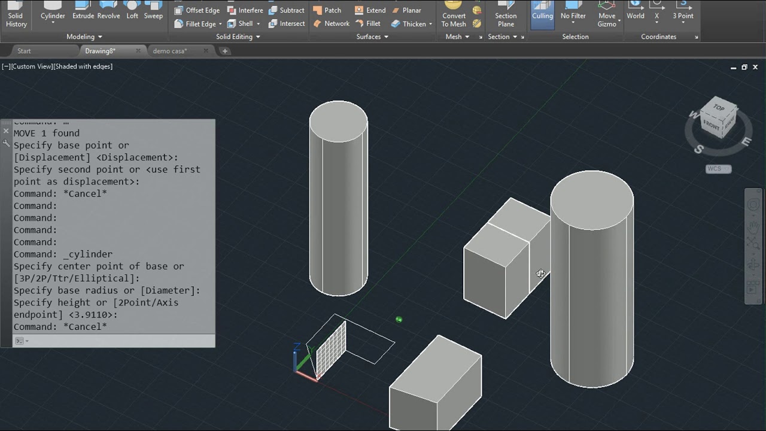Pick the Network surface tool
The image size is (766, 431).
click(331, 23)
